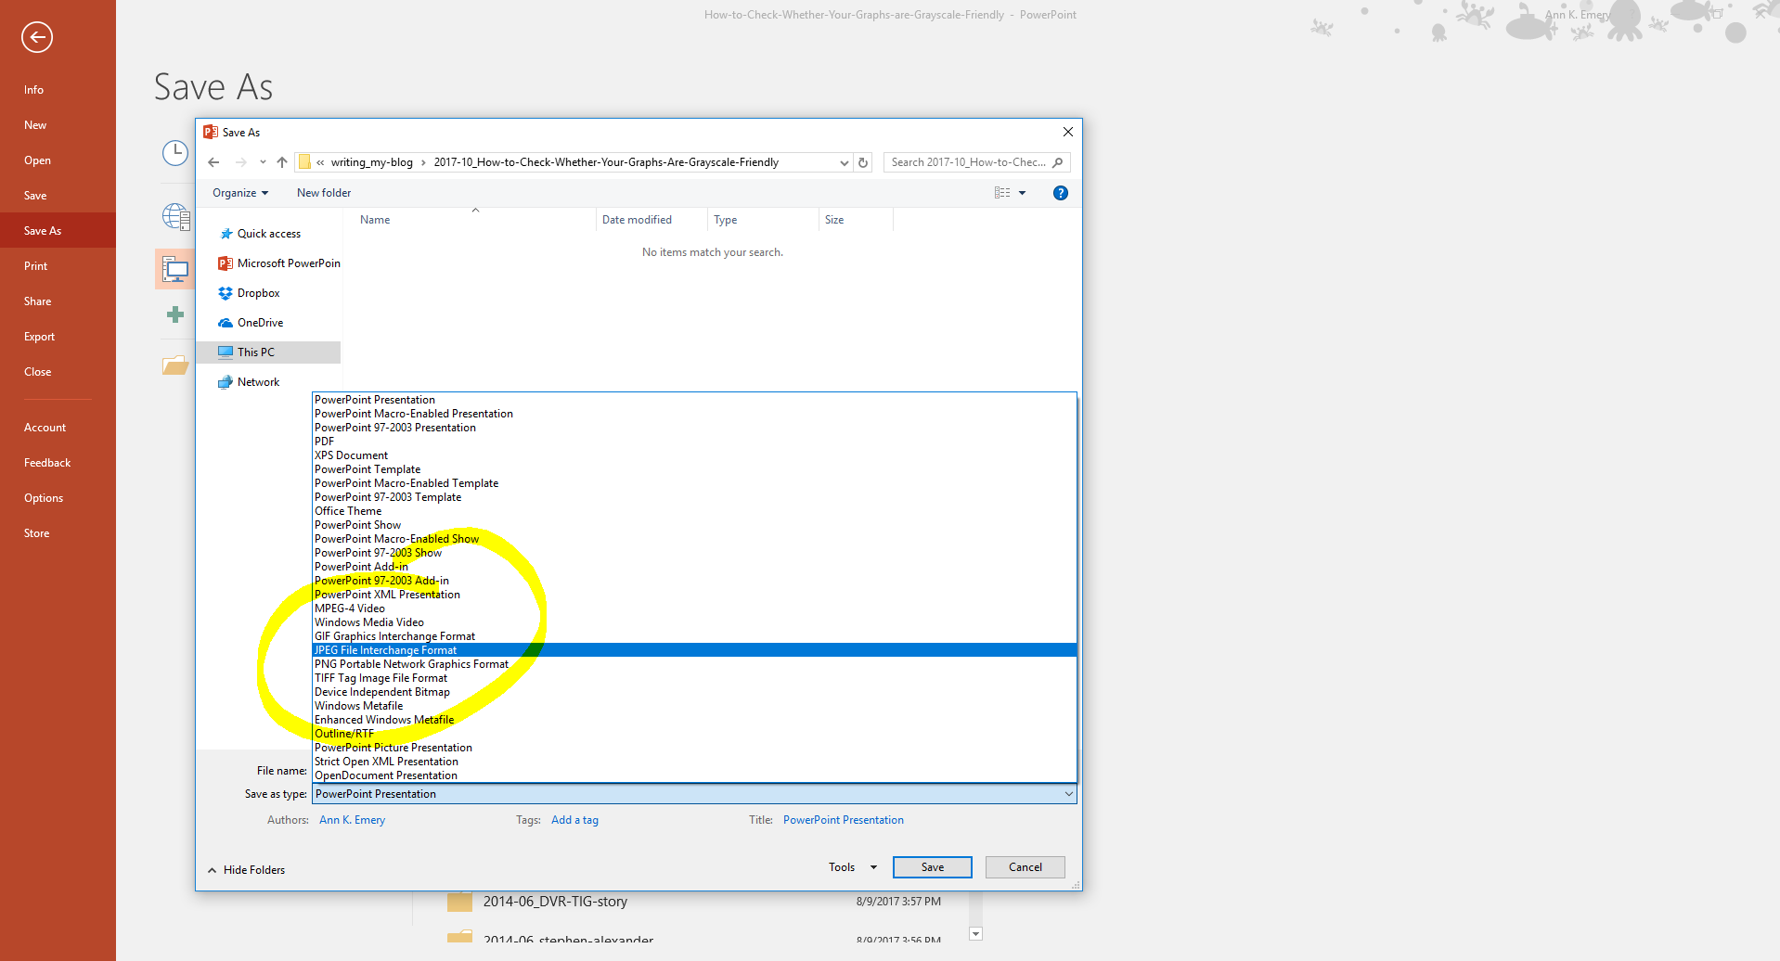Open Dropbox from the navigation pane
Image resolution: width=1780 pixels, height=961 pixels.
pos(258,292)
